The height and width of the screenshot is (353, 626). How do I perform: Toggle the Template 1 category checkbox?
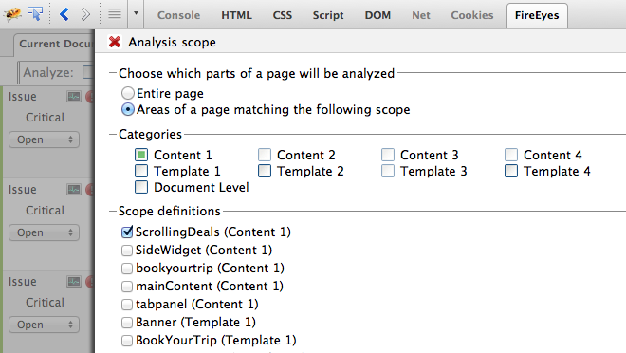pos(141,171)
